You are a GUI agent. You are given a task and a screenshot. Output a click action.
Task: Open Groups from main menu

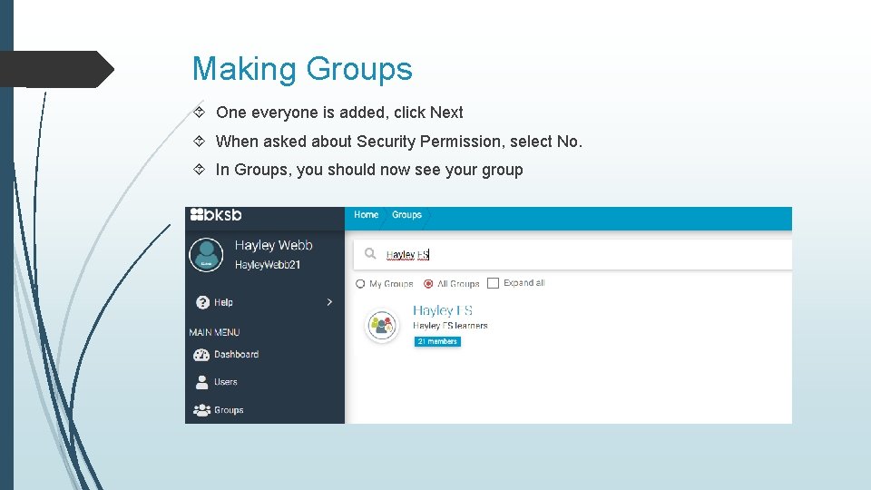[x=229, y=410]
